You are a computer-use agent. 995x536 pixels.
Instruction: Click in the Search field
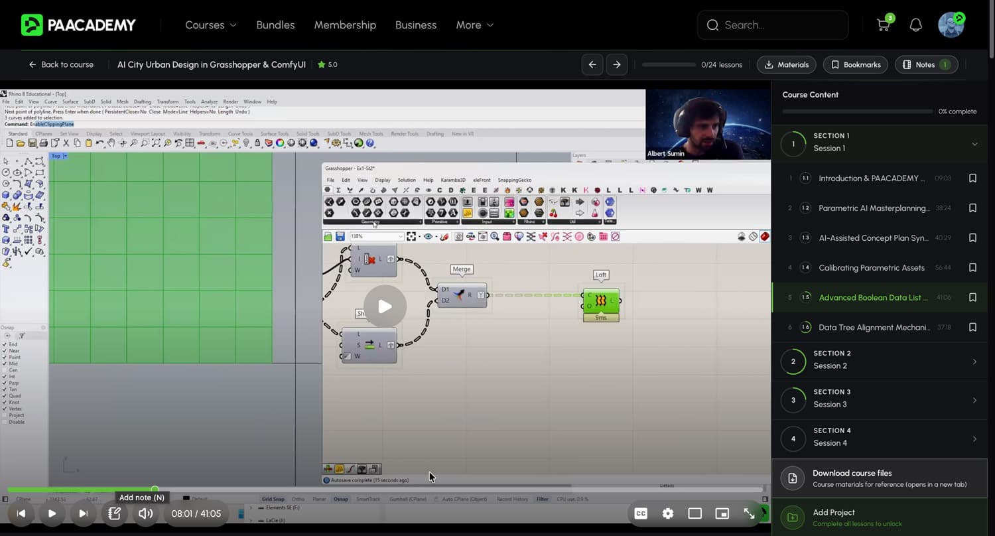773,25
